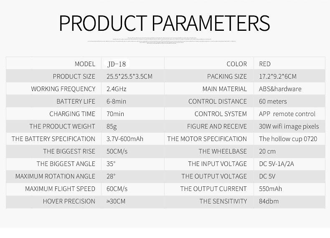Click the 30W wifi image pixels value

[x=289, y=126]
